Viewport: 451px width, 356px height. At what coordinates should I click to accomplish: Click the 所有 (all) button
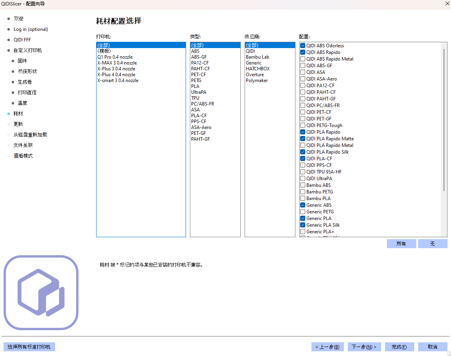tap(401, 243)
